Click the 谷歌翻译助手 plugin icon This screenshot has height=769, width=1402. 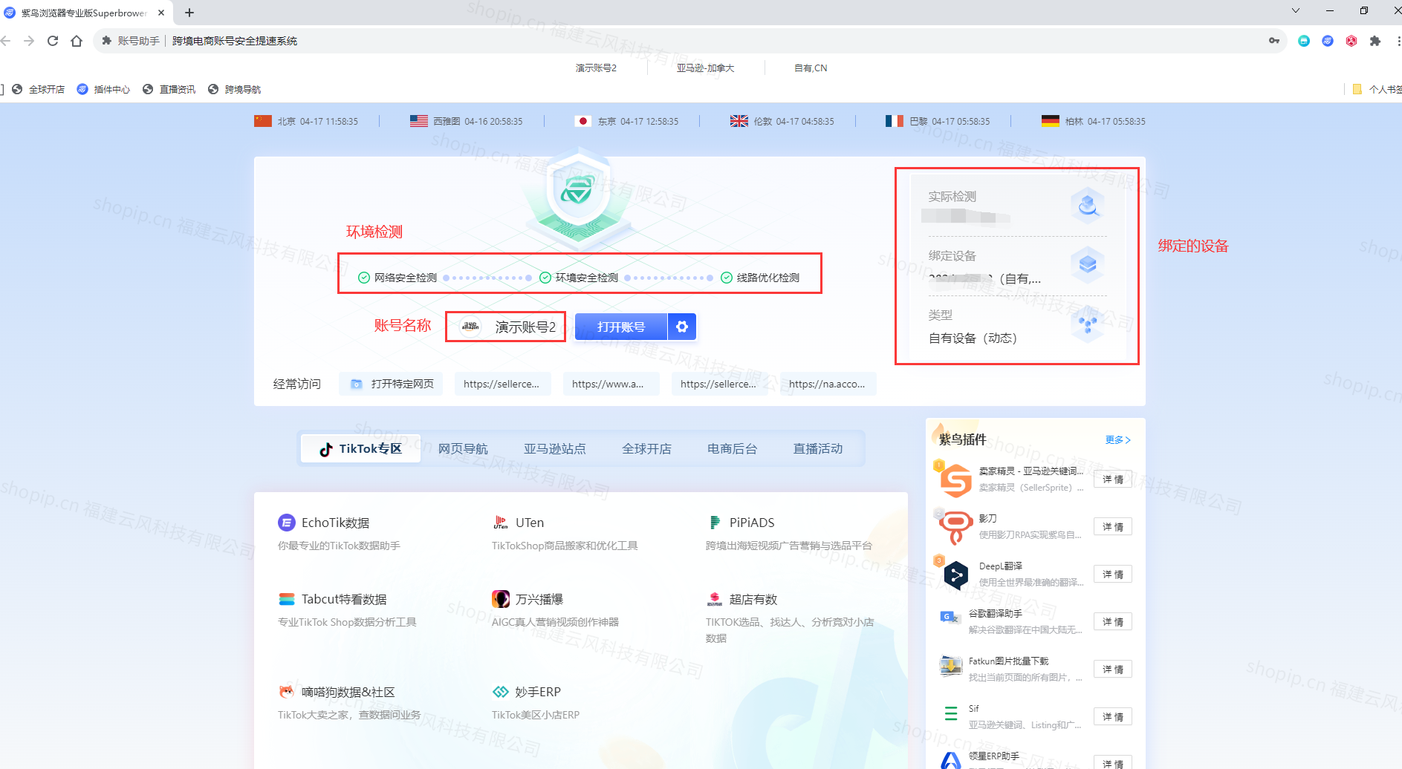tap(950, 617)
